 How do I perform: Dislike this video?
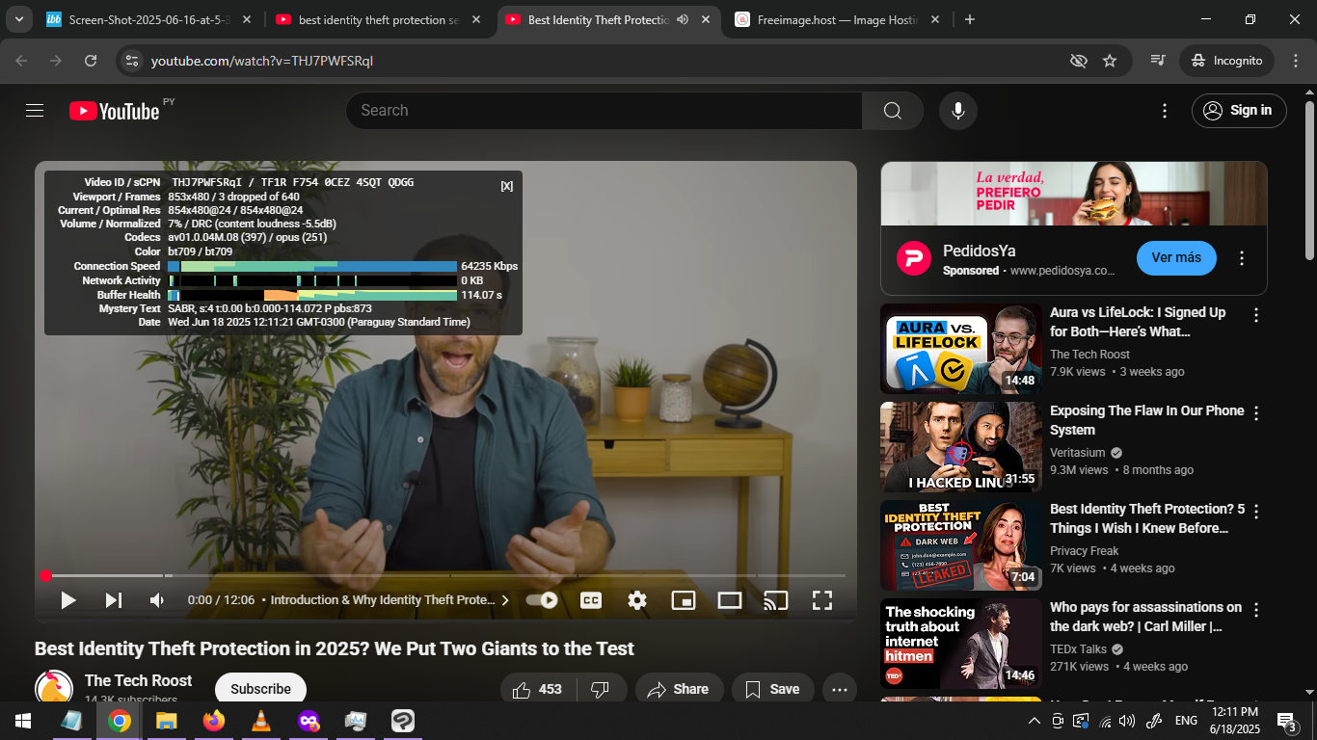click(x=600, y=689)
